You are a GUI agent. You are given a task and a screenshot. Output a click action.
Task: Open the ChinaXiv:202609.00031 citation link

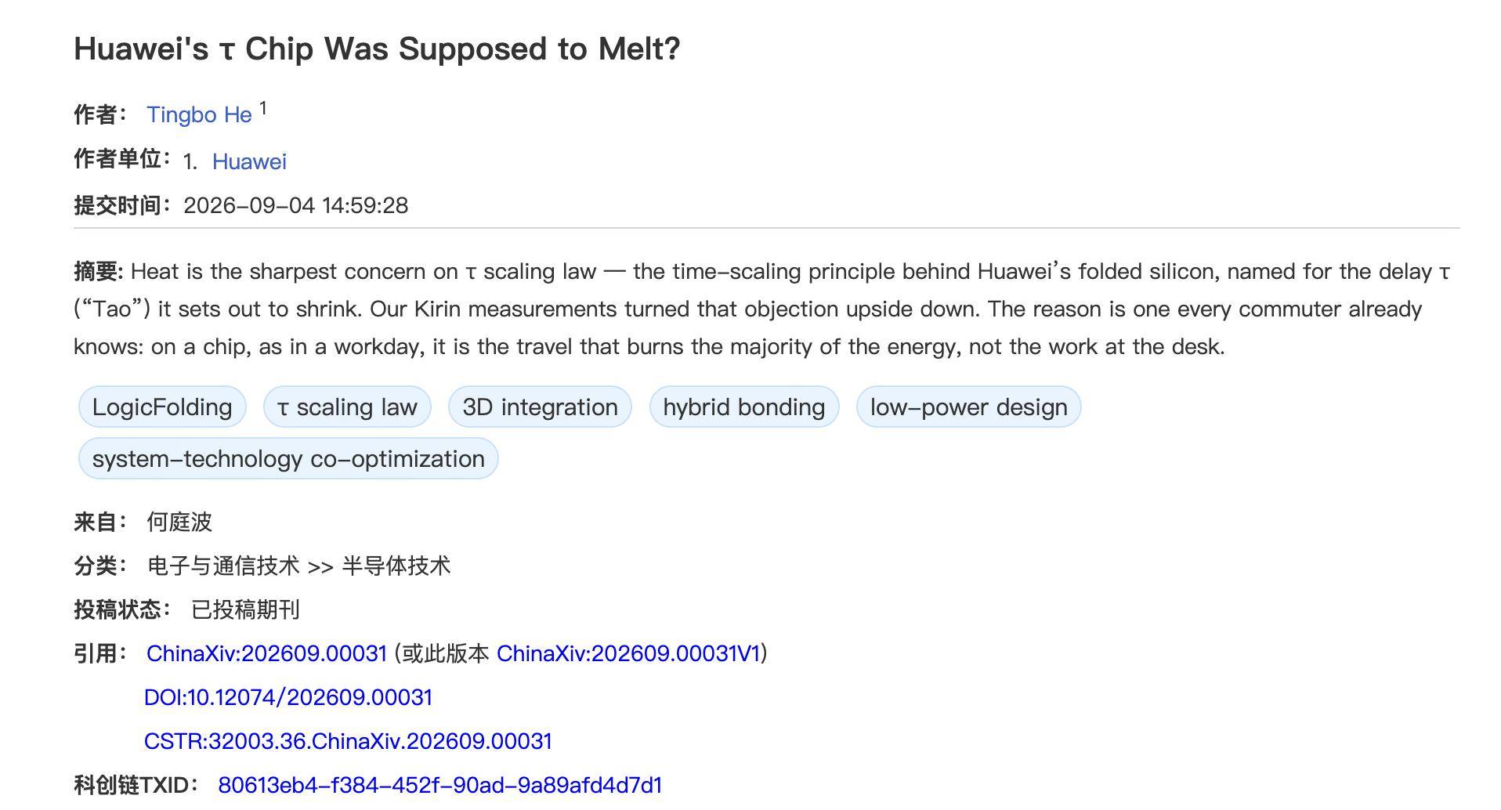tap(266, 653)
